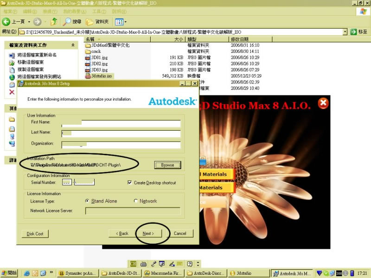Click the copy-this-file task icon

[x=12, y=70]
